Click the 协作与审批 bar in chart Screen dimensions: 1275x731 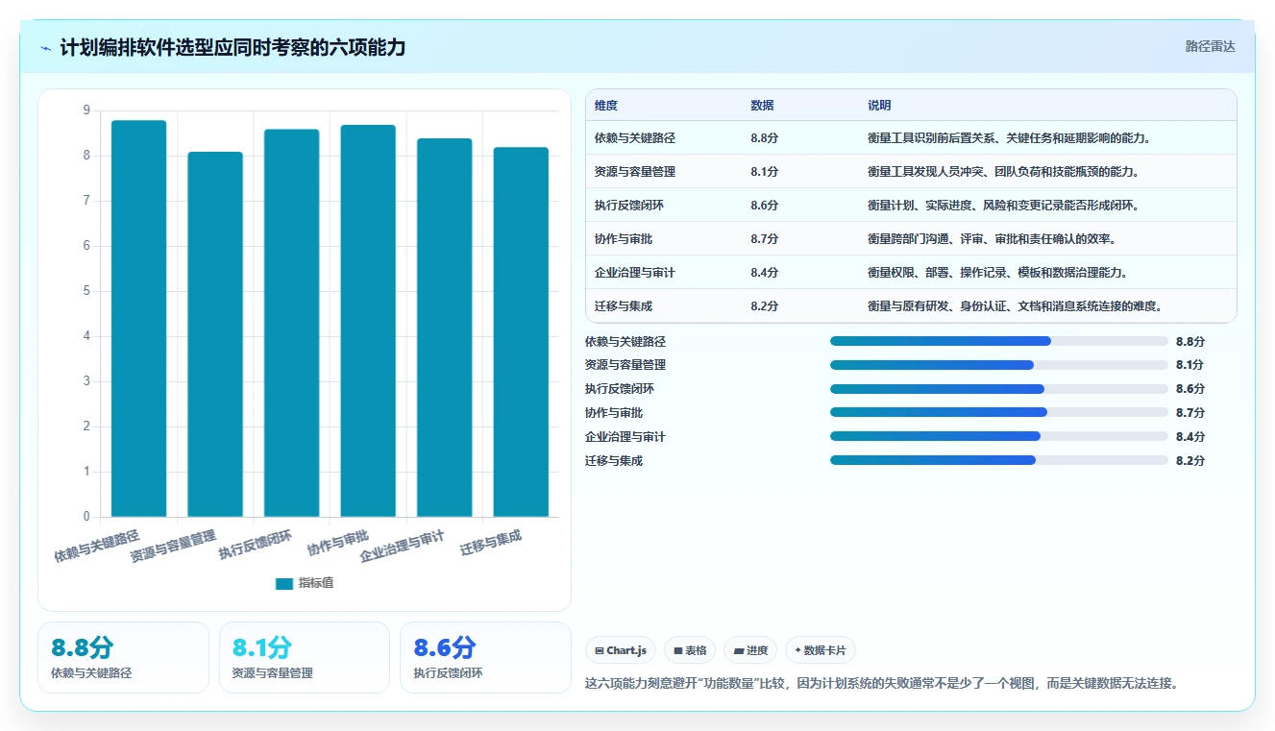[368, 321]
